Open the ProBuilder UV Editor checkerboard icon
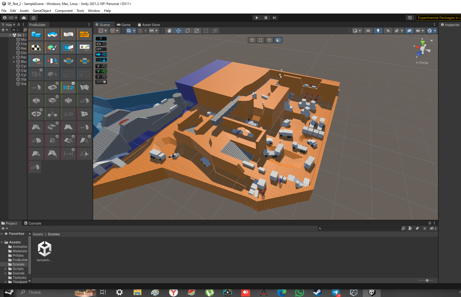This screenshot has width=461, height=297. tap(36, 48)
